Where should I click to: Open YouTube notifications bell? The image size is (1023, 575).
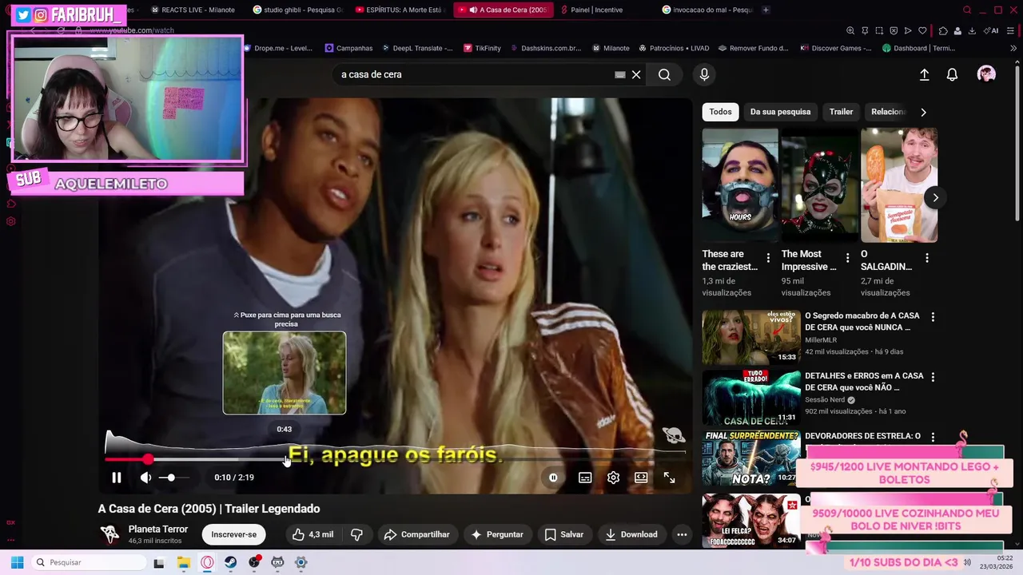click(x=952, y=74)
